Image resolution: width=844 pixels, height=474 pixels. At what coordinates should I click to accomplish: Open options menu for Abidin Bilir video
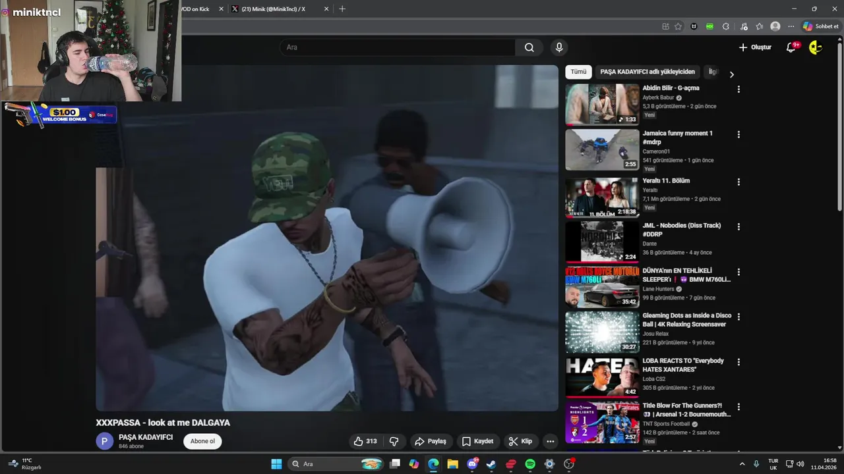point(738,89)
